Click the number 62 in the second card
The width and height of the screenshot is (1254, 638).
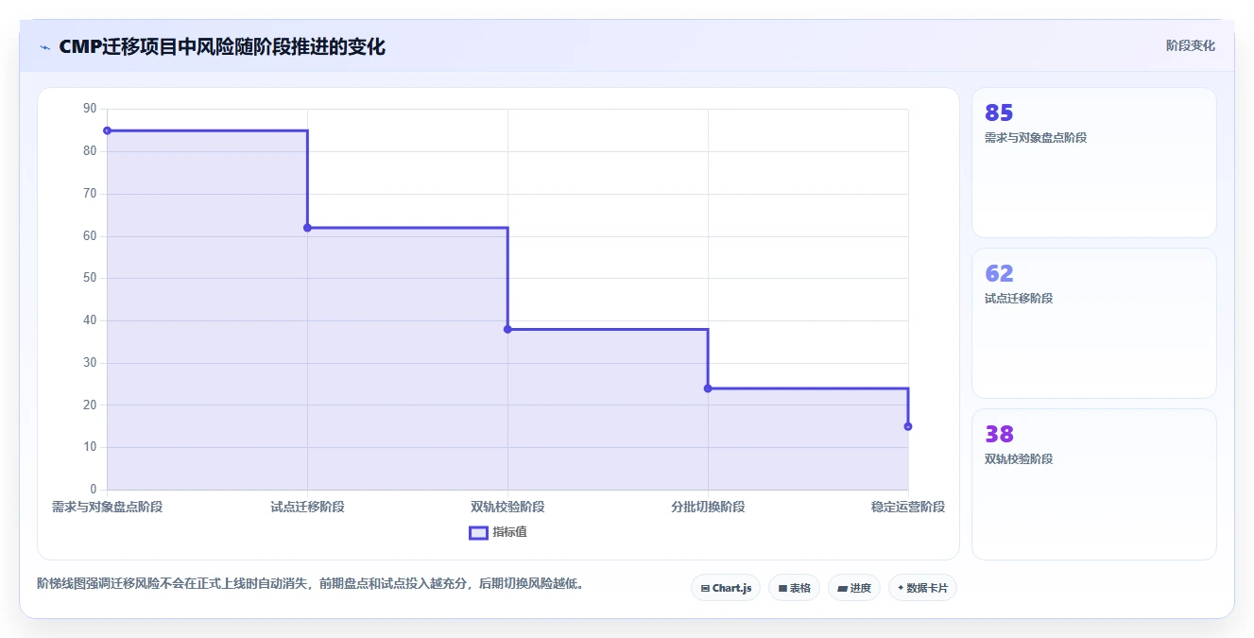click(x=999, y=273)
